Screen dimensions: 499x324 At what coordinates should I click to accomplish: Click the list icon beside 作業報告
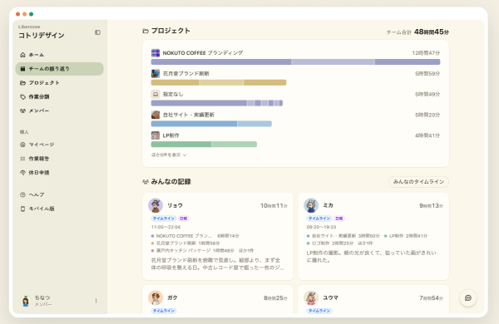point(22,159)
